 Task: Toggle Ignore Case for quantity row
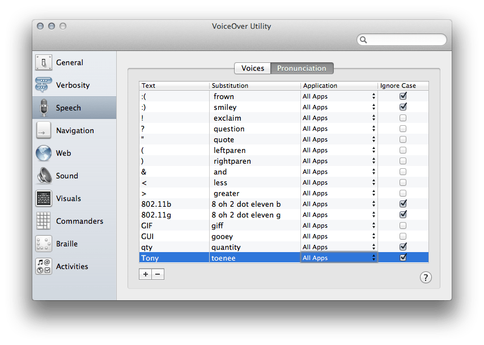click(403, 246)
